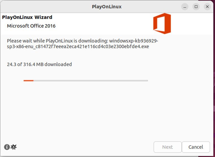This screenshot has height=157, width=215.
Task: Click the round info icon
Action: click(7, 147)
